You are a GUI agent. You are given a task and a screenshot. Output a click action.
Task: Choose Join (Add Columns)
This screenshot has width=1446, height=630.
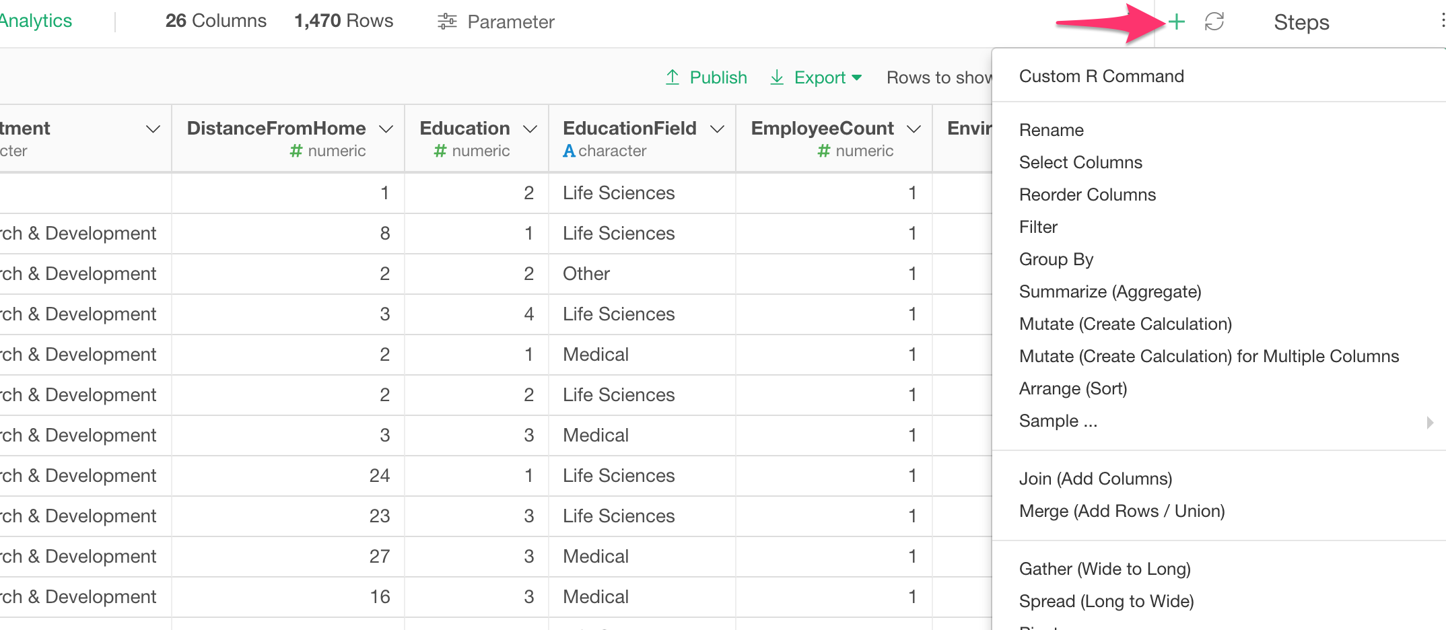pos(1095,479)
